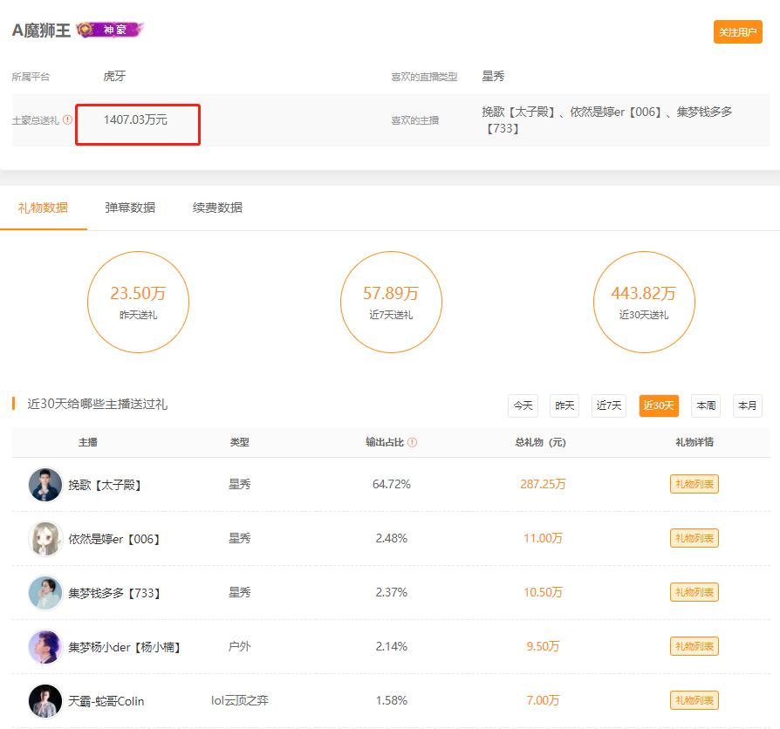The height and width of the screenshot is (729, 780).
Task: Filter the list by 今天
Action: tap(523, 405)
